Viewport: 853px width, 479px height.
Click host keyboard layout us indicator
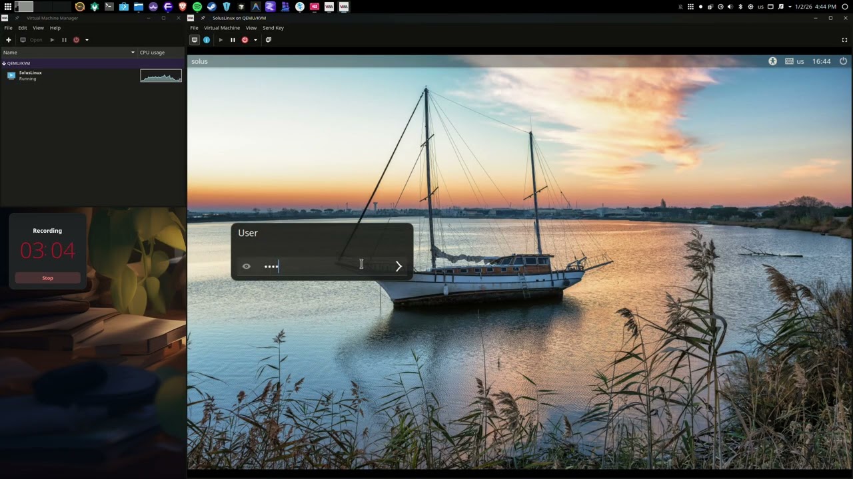(760, 7)
